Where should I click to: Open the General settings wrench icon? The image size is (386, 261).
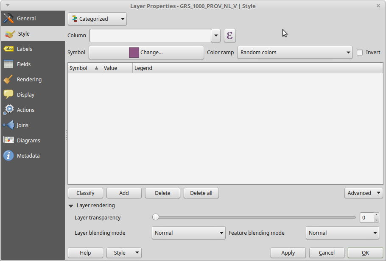click(8, 19)
